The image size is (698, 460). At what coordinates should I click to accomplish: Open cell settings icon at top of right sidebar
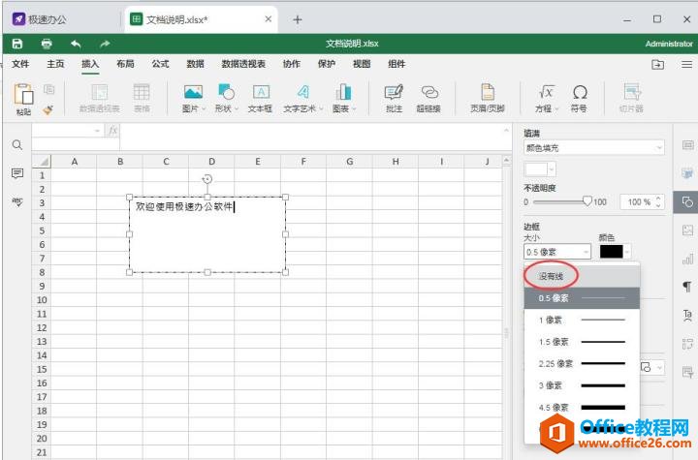tap(687, 145)
